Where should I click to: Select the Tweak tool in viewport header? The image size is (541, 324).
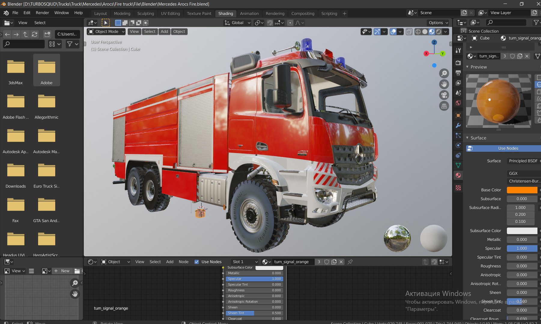pos(106,23)
